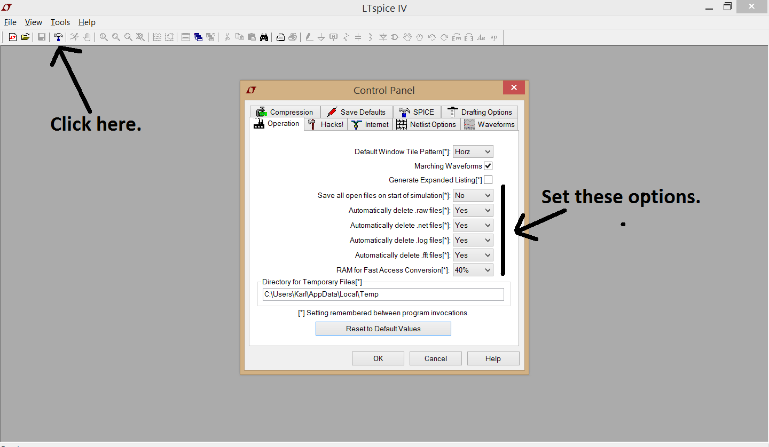This screenshot has height=447, width=769.
Task: Close the Control Panel dialog
Action: (x=514, y=87)
